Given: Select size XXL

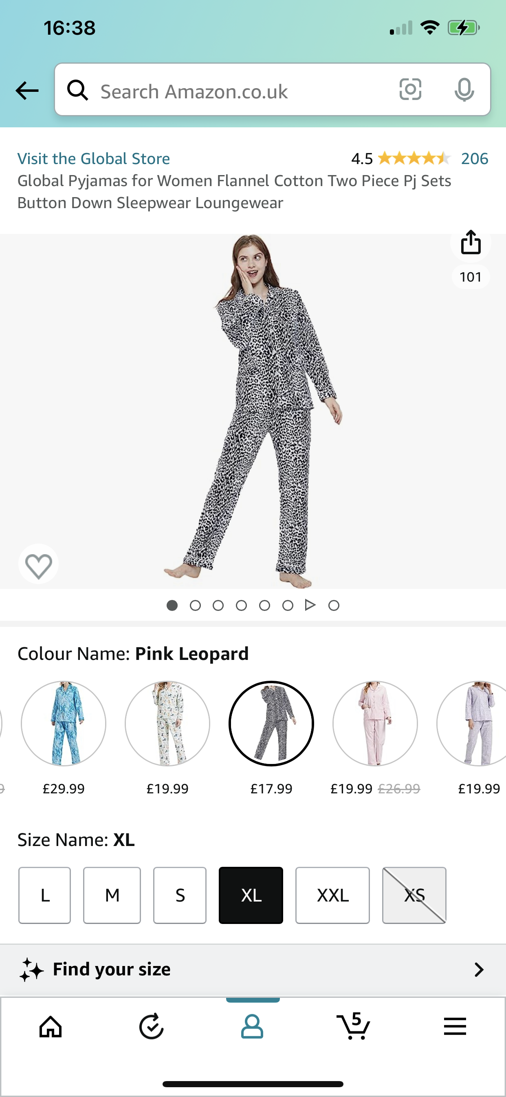Looking at the screenshot, I should tap(332, 895).
